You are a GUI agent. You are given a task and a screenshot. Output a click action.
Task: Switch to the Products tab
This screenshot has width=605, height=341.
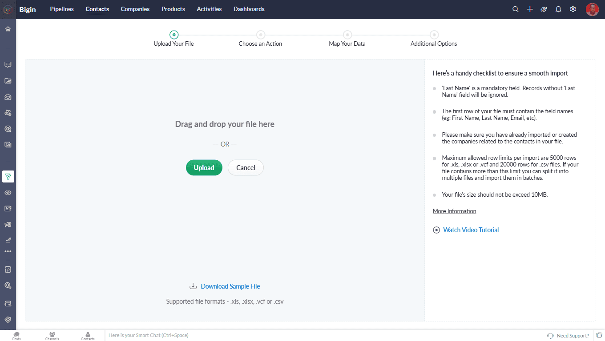coord(173,9)
